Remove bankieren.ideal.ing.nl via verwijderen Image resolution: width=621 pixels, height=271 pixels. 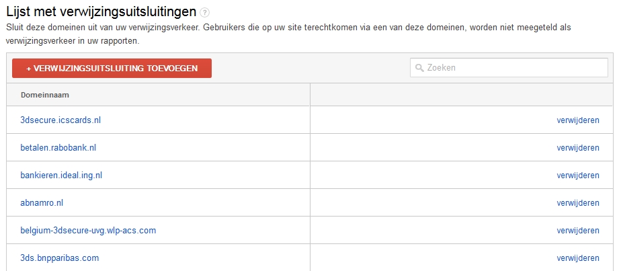tap(578, 175)
